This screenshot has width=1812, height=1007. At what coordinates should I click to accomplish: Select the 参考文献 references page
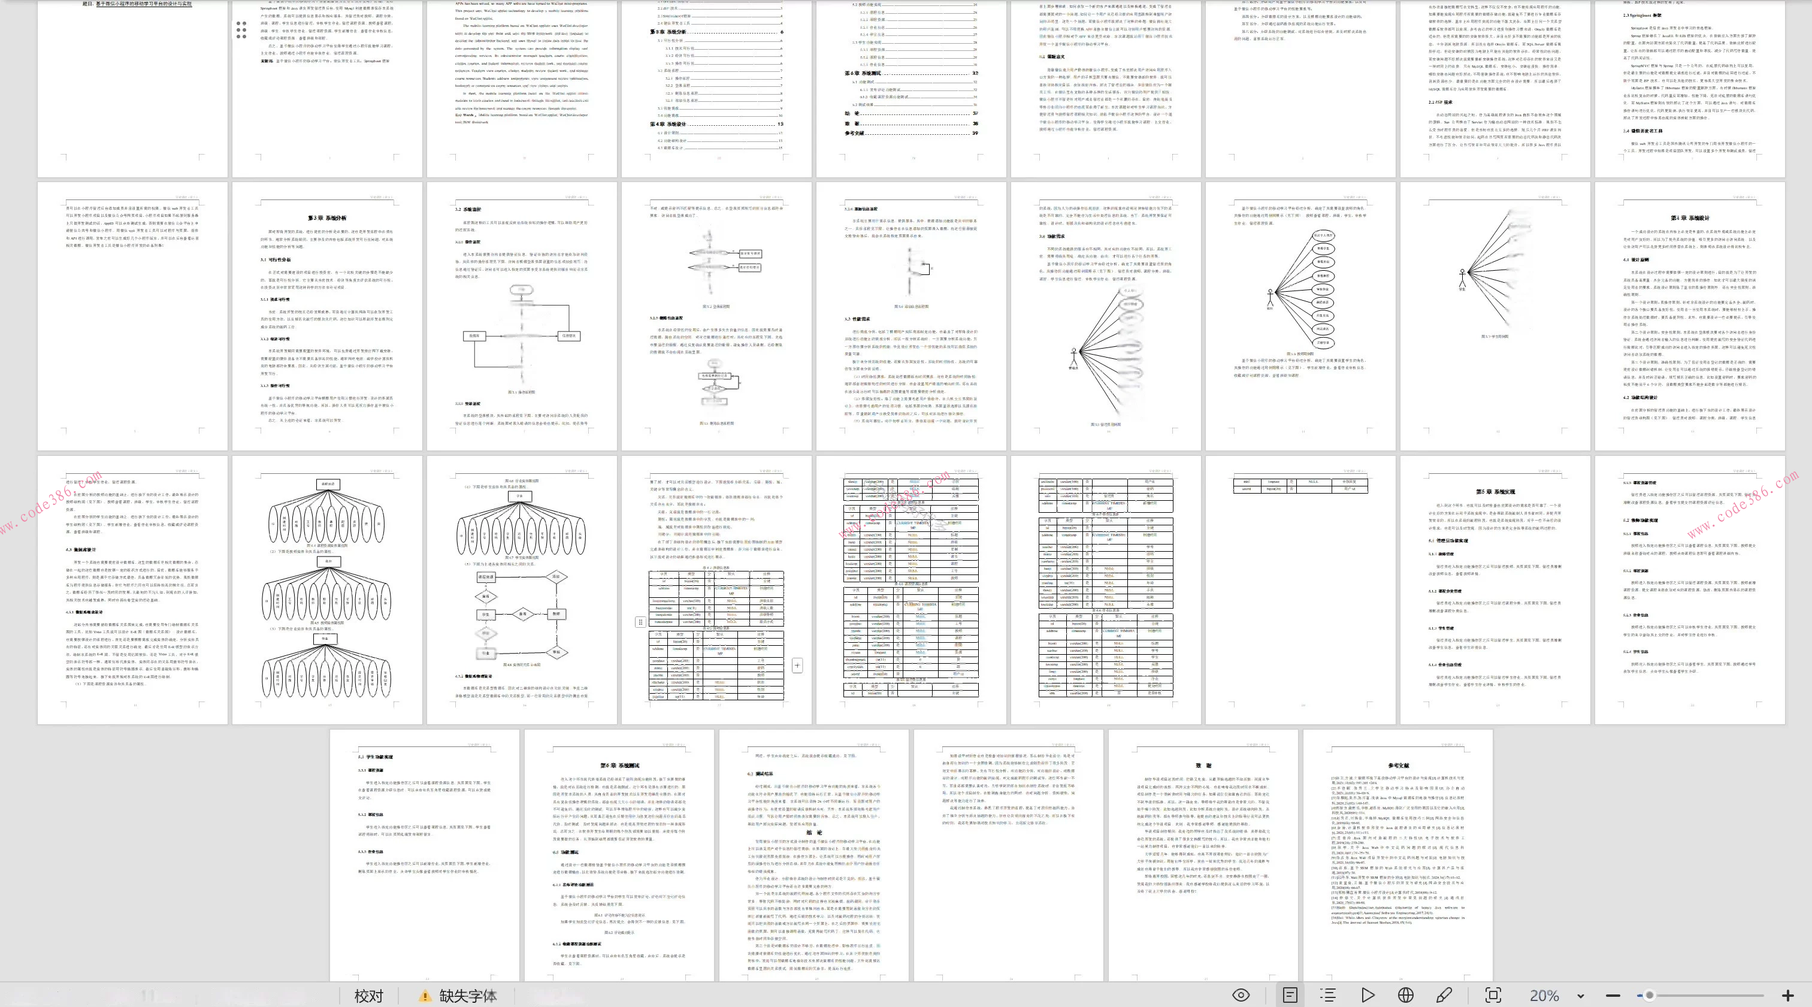tap(1397, 855)
